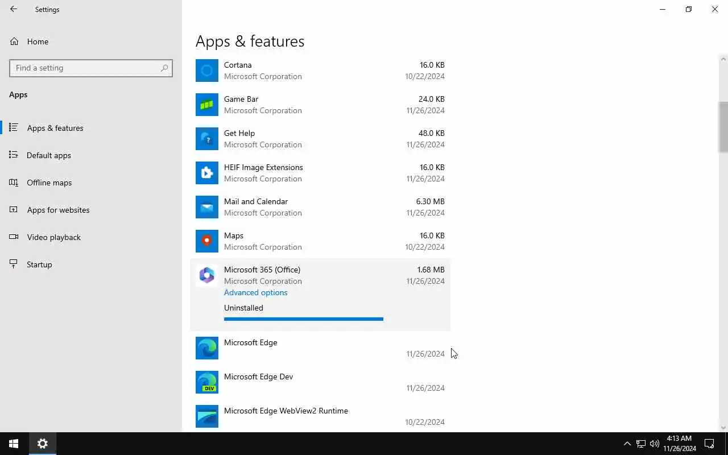
Task: Click the Mail and Calendar envelope icon
Action: pyautogui.click(x=207, y=207)
